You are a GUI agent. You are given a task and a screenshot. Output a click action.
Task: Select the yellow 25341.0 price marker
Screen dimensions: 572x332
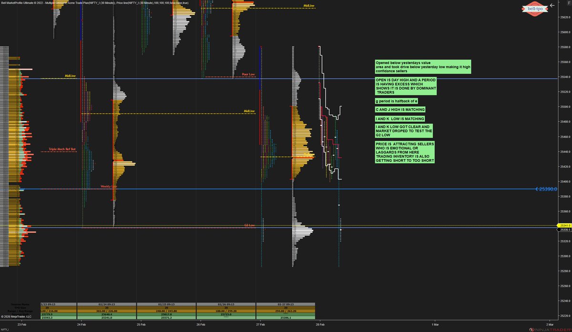(563, 225)
